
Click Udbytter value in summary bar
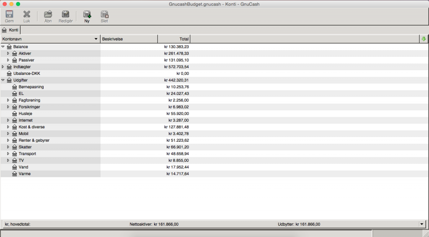pos(308,224)
